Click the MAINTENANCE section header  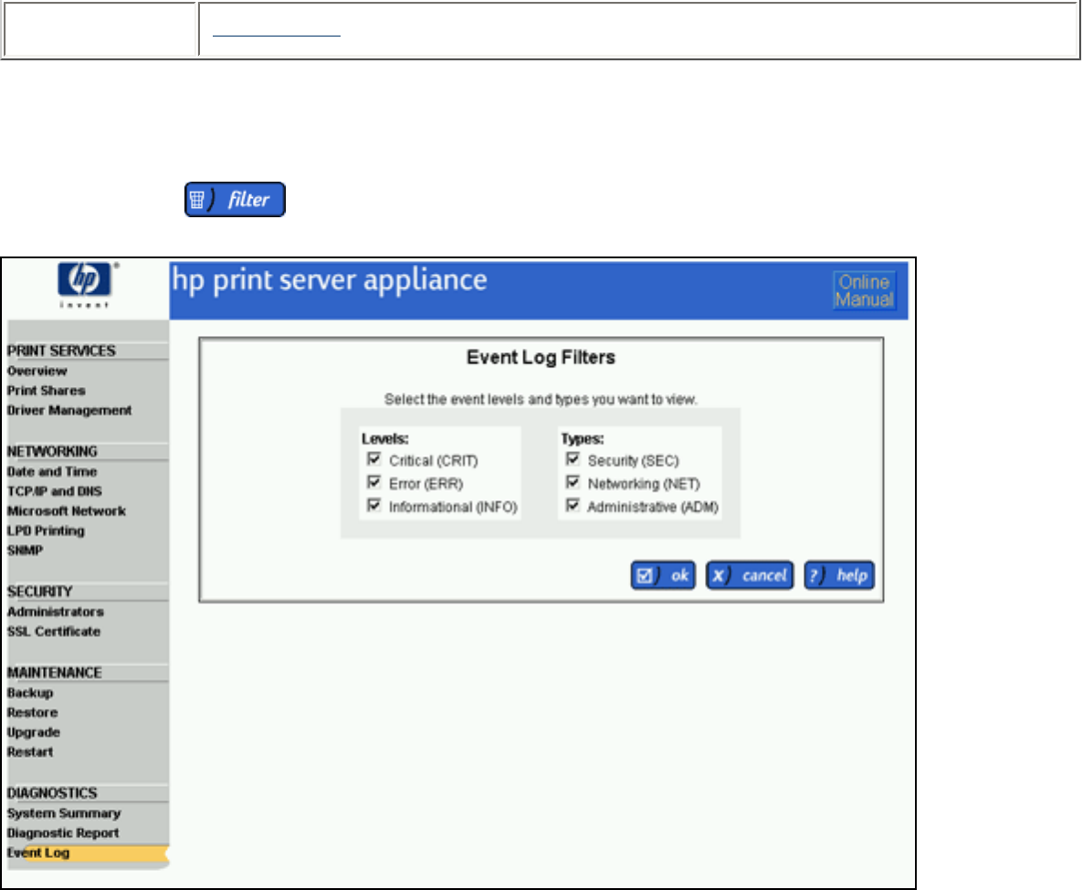[x=55, y=673]
